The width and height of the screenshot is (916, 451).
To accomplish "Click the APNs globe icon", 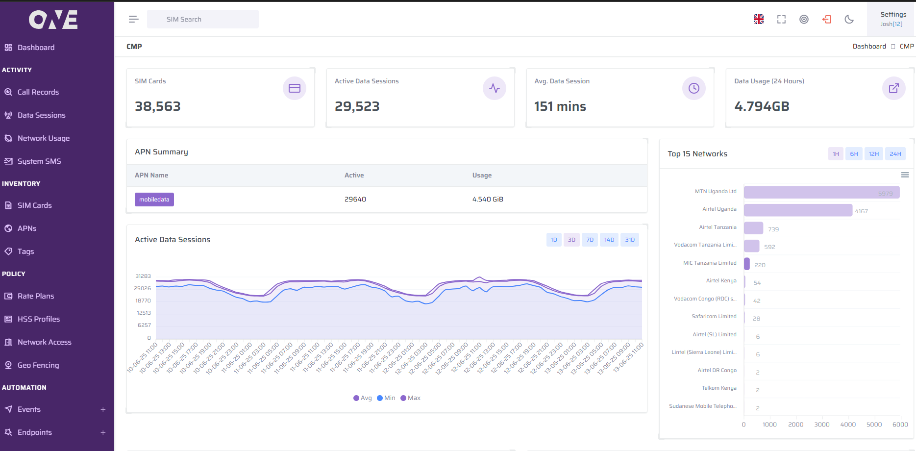I will pyautogui.click(x=8, y=228).
